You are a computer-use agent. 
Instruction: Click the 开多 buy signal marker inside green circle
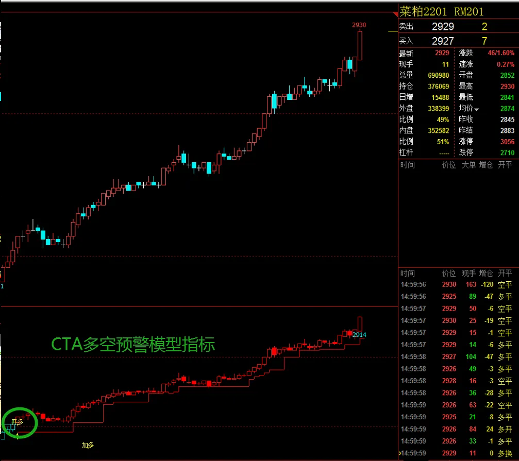16,422
